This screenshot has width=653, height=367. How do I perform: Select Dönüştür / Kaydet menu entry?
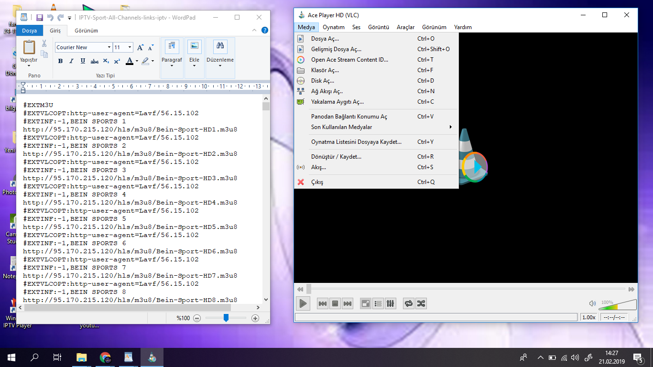click(x=376, y=157)
